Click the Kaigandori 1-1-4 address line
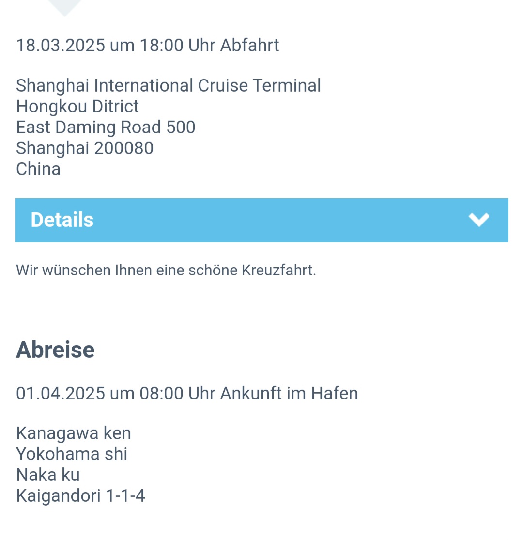 pyautogui.click(x=80, y=496)
